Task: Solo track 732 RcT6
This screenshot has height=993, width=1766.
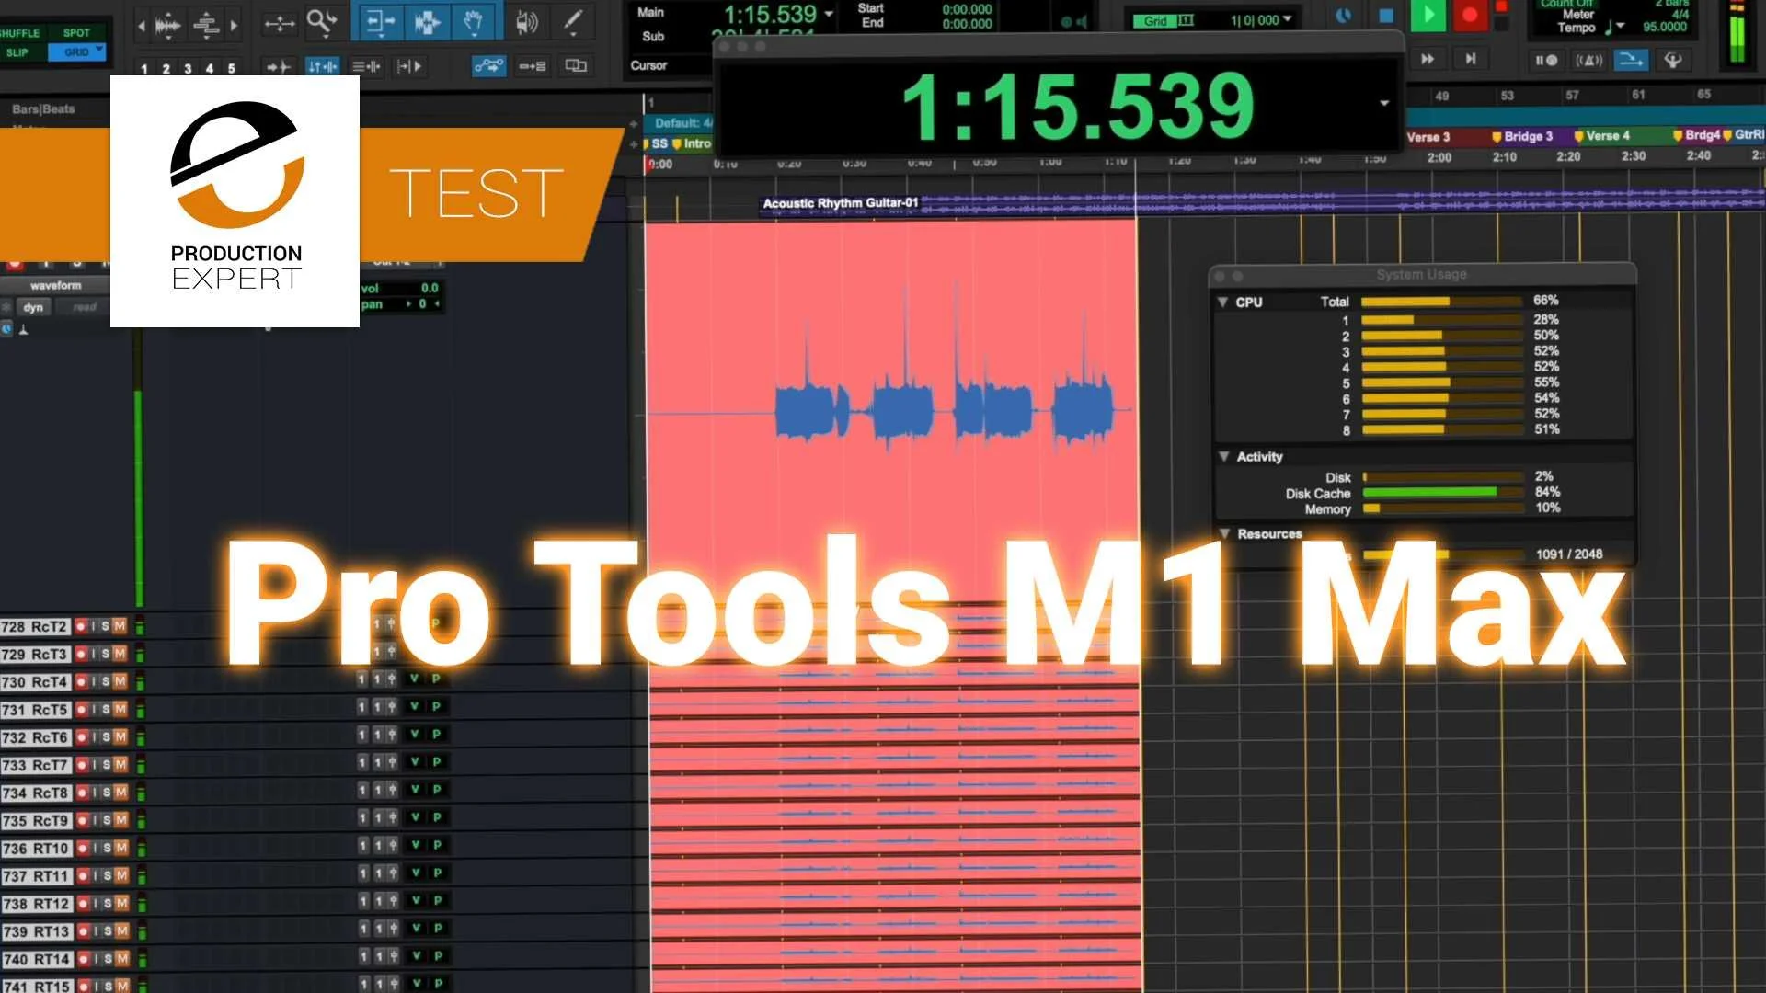Action: pyautogui.click(x=106, y=736)
